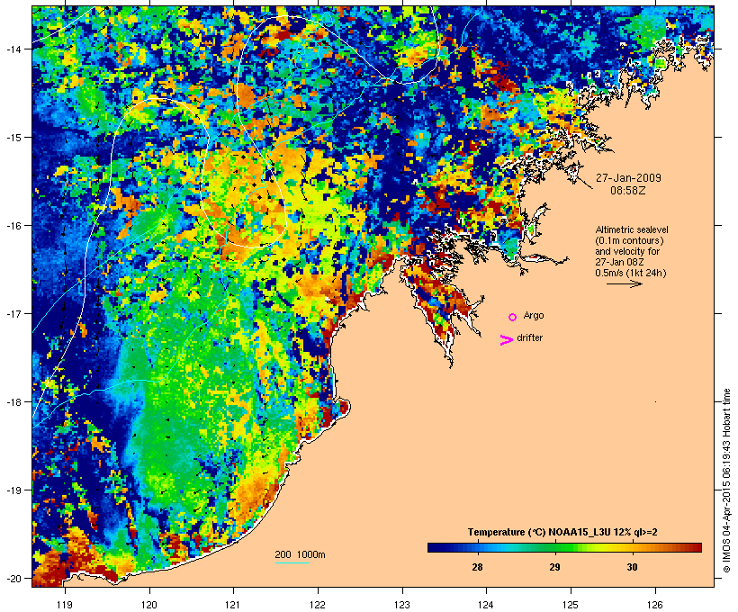Click latitude label '-14'
This screenshot has width=738, height=612.
click(x=13, y=49)
